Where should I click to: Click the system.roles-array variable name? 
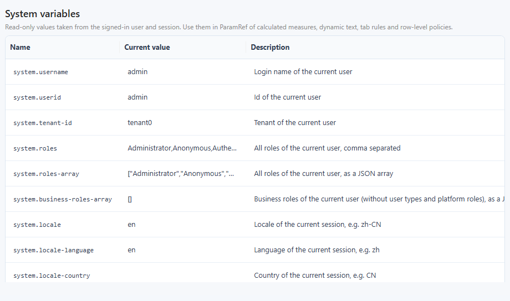(46, 174)
